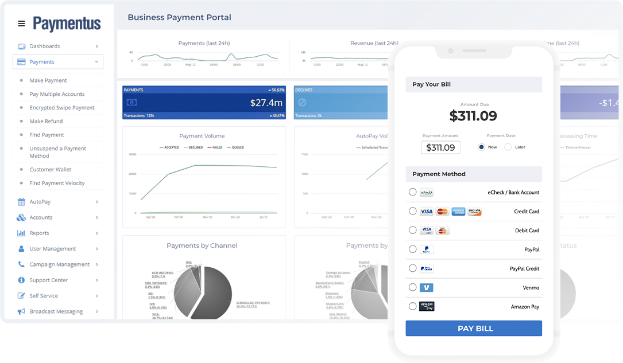The image size is (623, 363).
Task: Choose the Venmo radio button
Action: [x=413, y=287]
